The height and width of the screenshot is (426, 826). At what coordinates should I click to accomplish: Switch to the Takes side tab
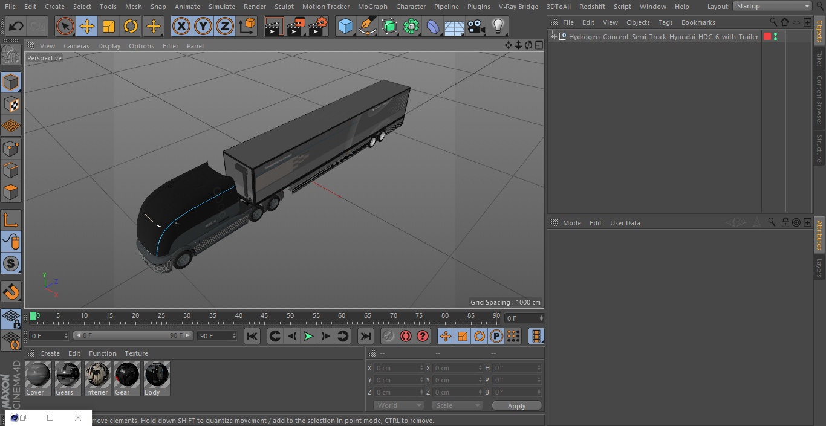coord(819,59)
